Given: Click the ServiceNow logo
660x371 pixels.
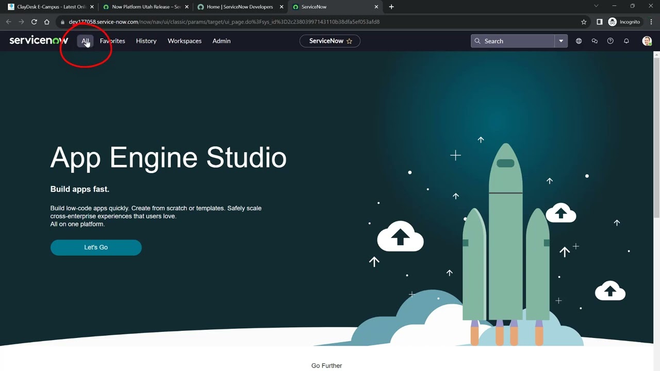Looking at the screenshot, I should (x=39, y=41).
